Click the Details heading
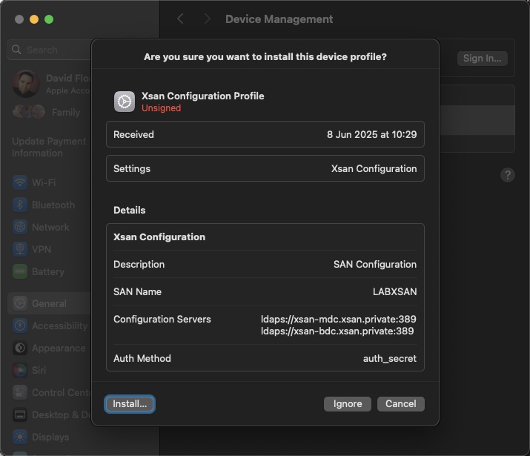530x456 pixels. 130,211
